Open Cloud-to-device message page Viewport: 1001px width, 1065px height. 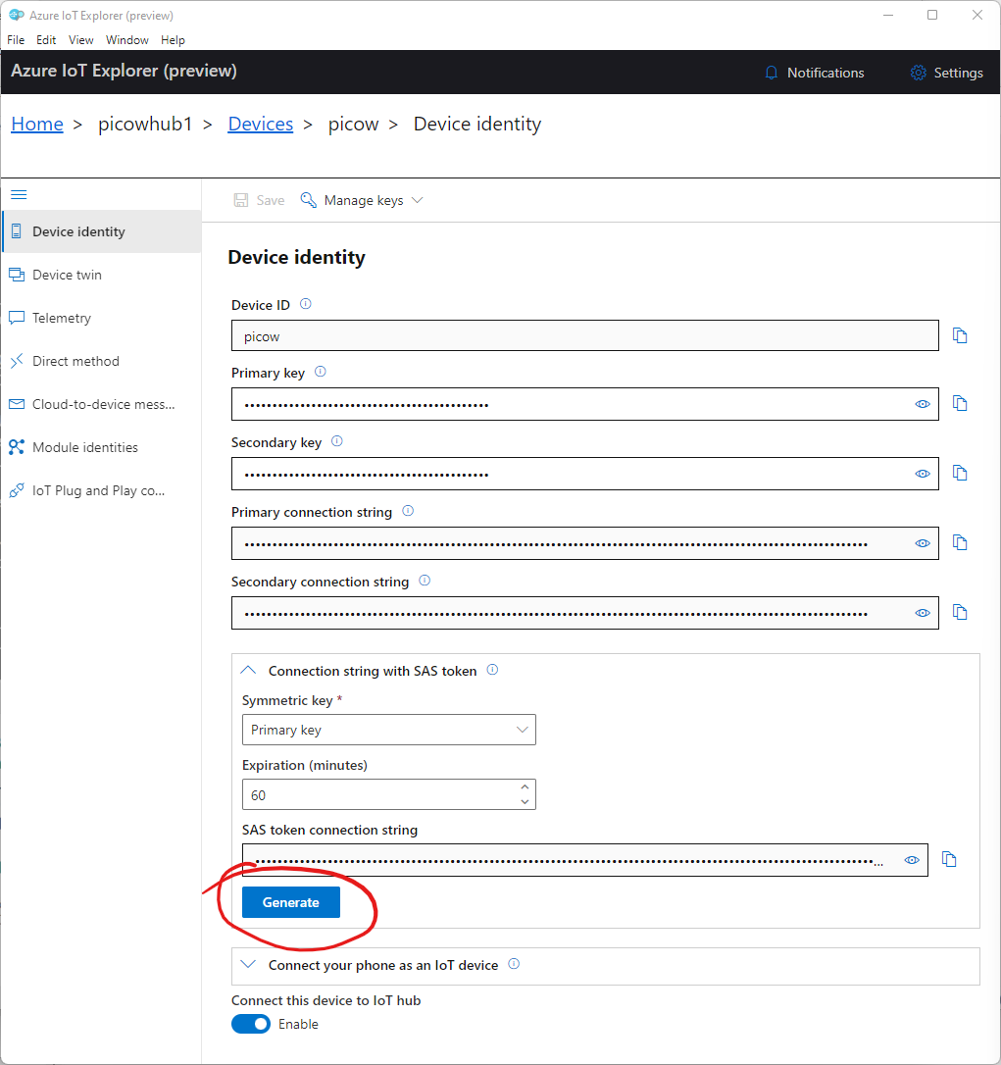[102, 404]
